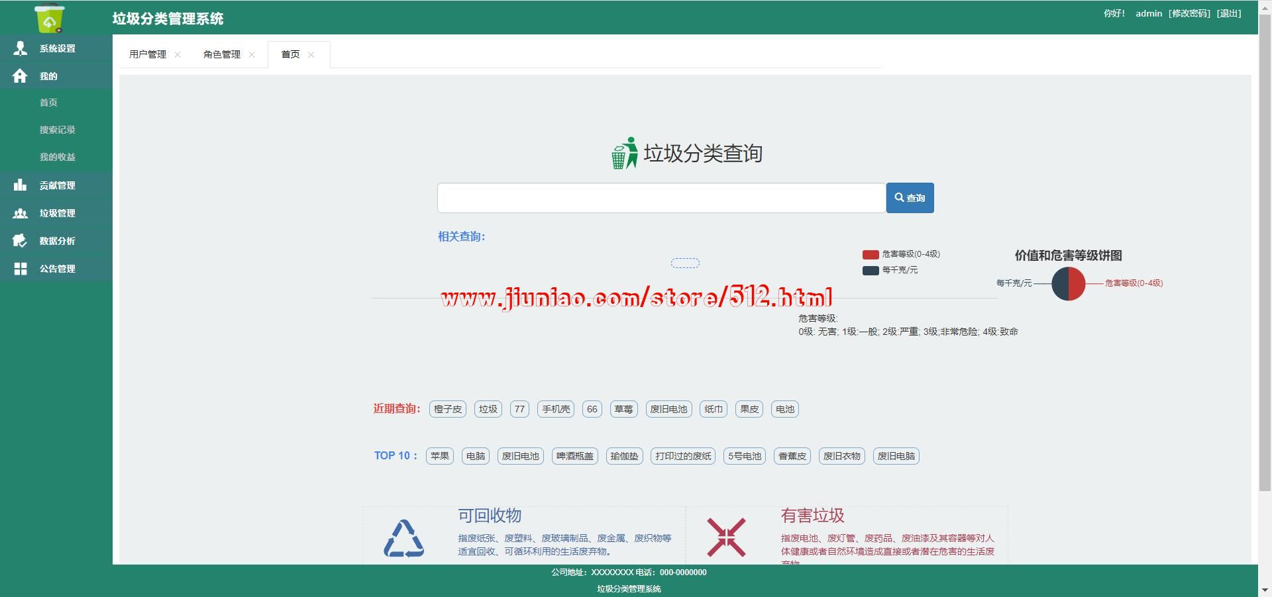Click the group icon for 垃圾管理
The width and height of the screenshot is (1272, 597).
pyautogui.click(x=20, y=213)
